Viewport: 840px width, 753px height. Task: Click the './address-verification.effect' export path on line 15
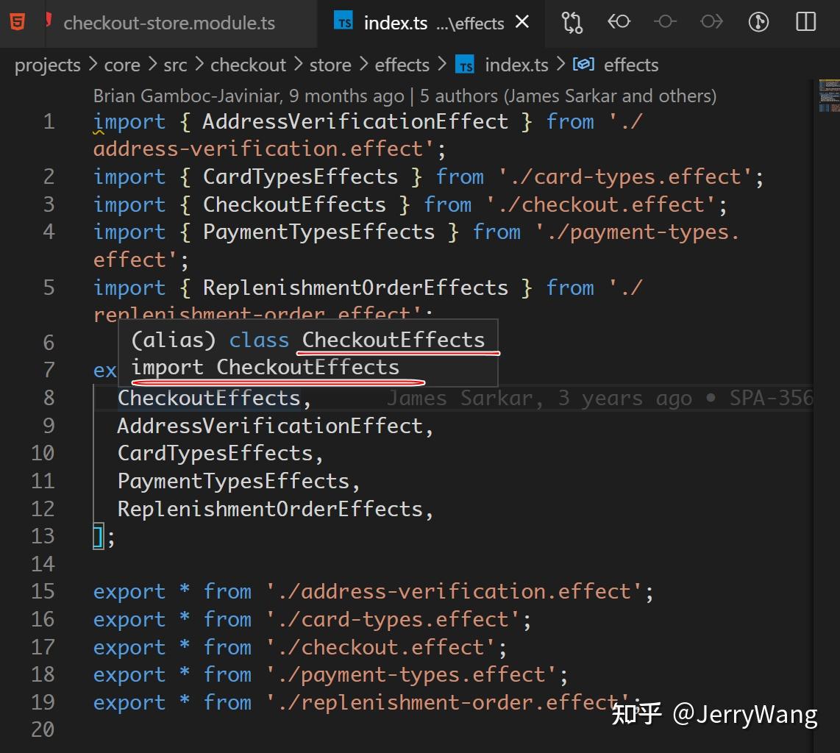pyautogui.click(x=454, y=592)
